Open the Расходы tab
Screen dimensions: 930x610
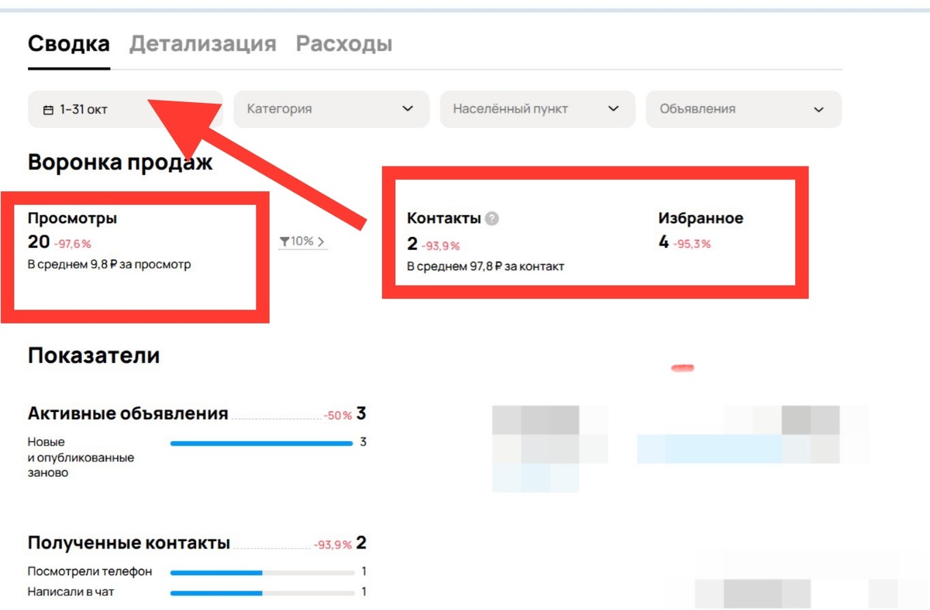point(344,43)
